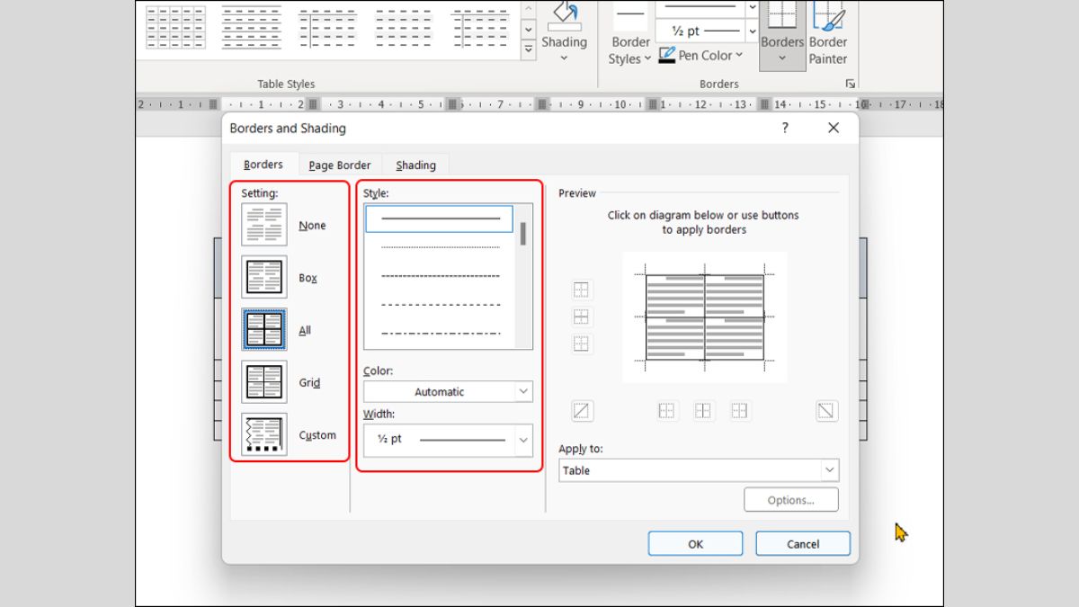
Task: Select the dotted line border style
Action: point(440,247)
